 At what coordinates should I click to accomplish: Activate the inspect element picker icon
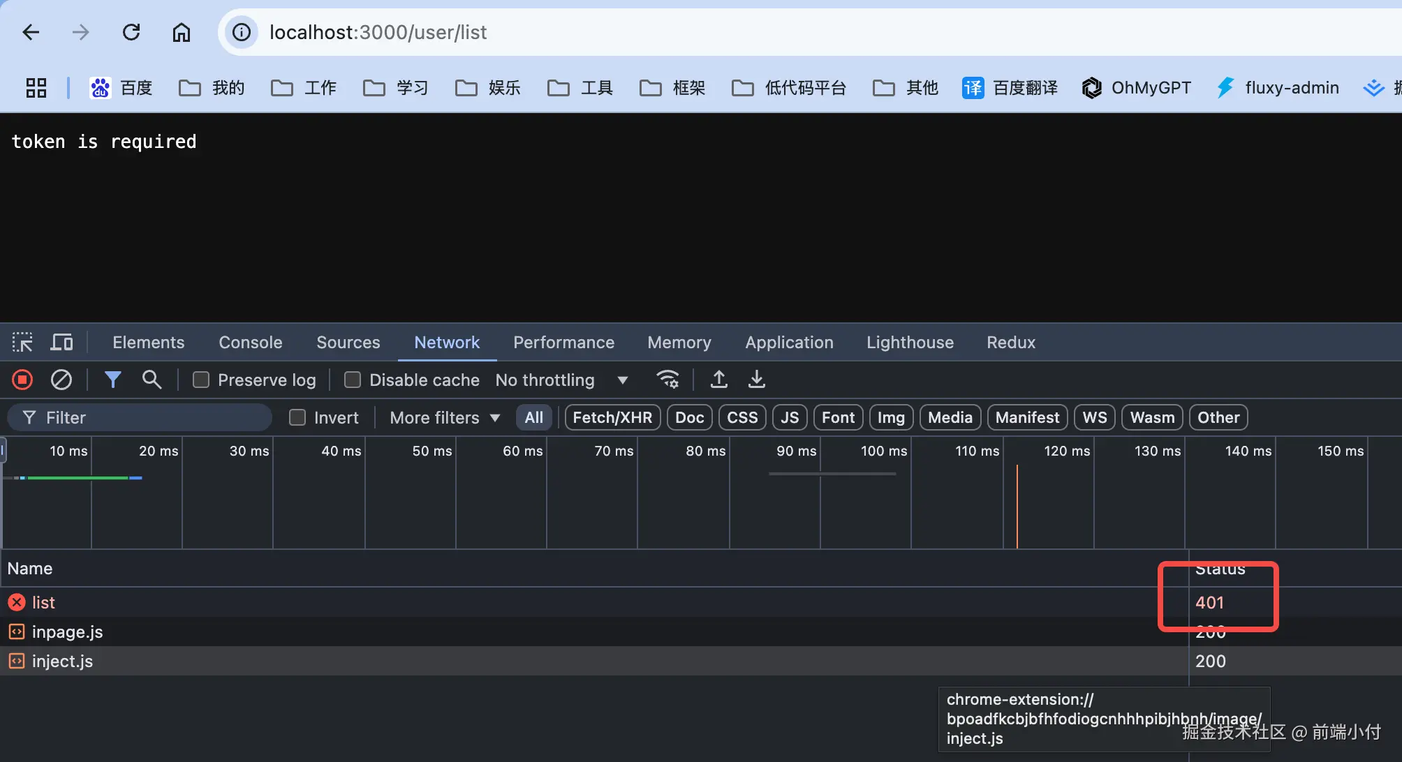tap(22, 343)
